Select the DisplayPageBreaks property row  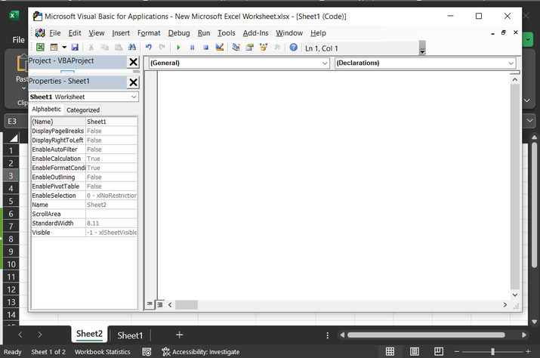pyautogui.click(x=85, y=131)
